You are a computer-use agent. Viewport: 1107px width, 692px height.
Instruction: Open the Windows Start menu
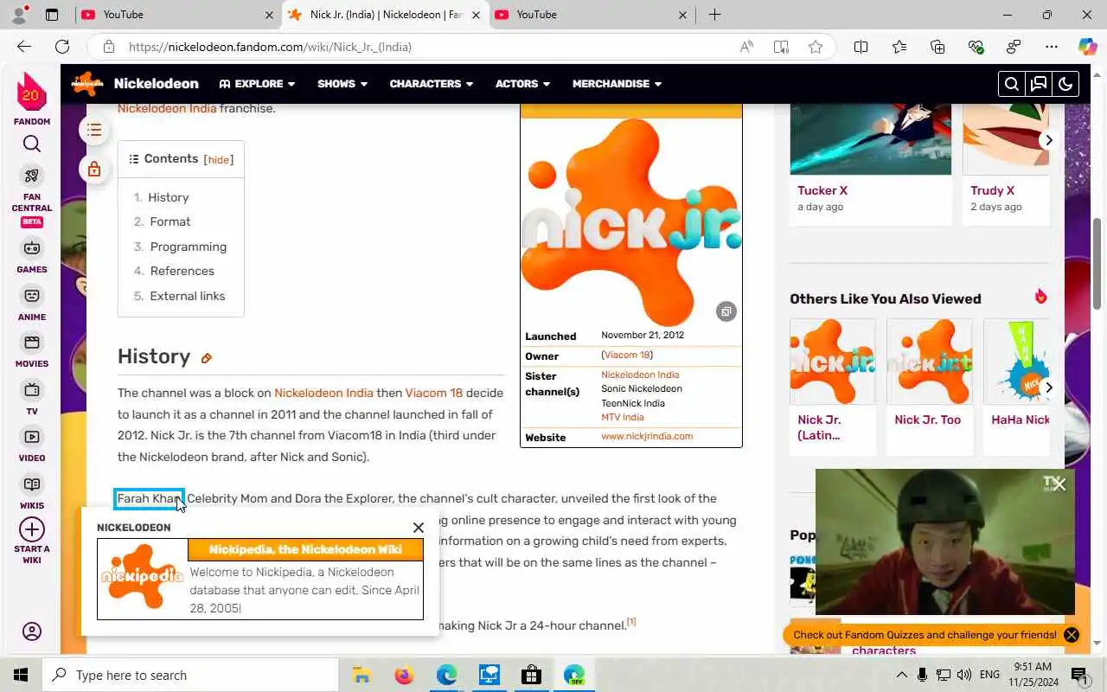20,675
